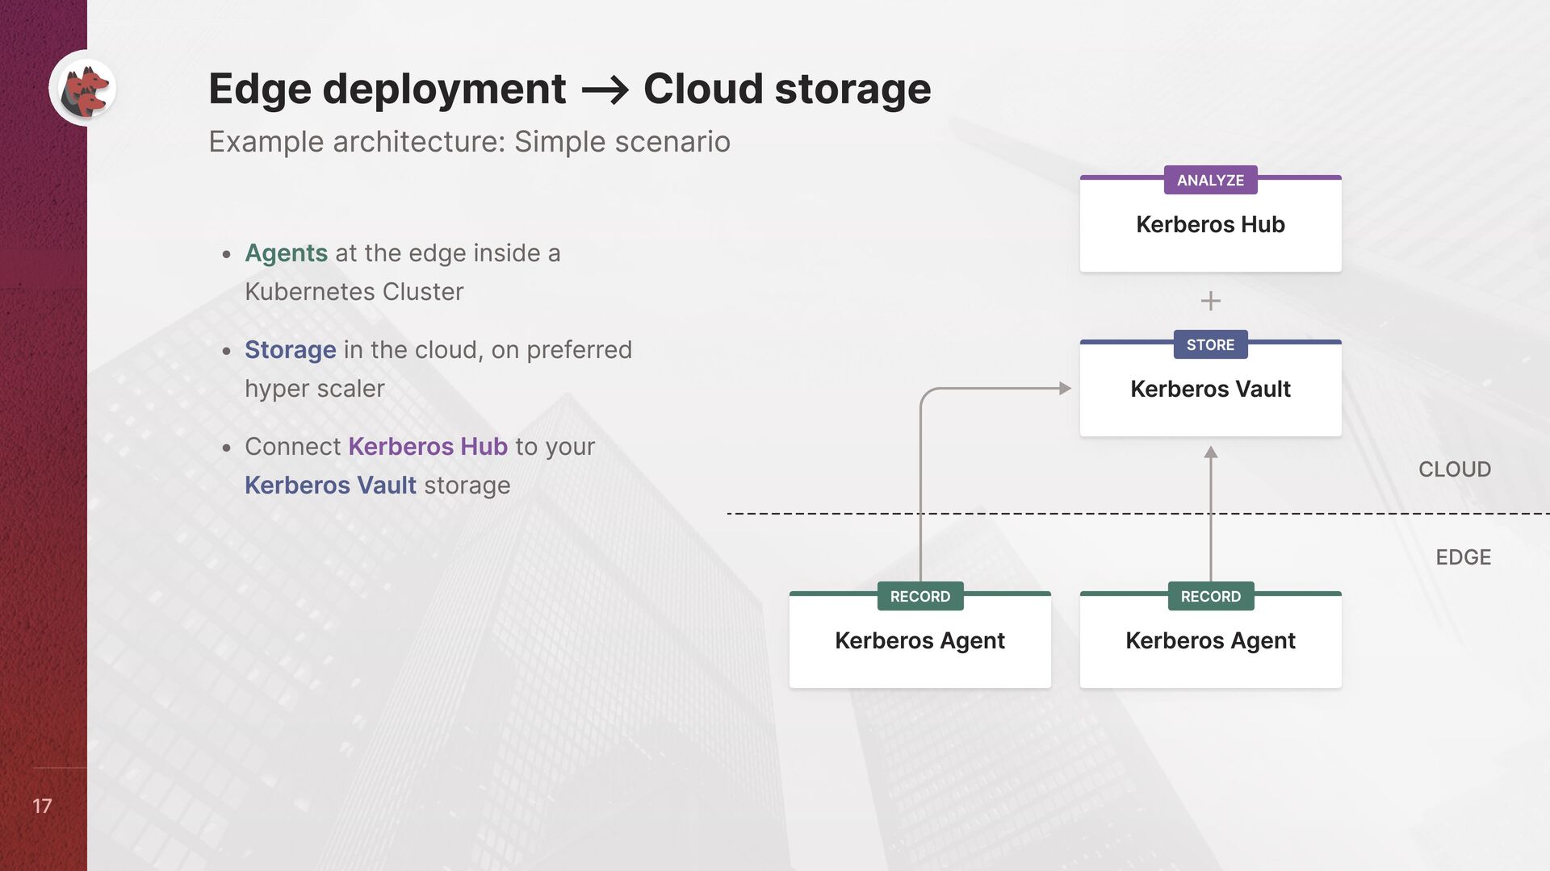This screenshot has height=871, width=1550.
Task: Click the 'Cloud storage' title text
Action: point(787,89)
